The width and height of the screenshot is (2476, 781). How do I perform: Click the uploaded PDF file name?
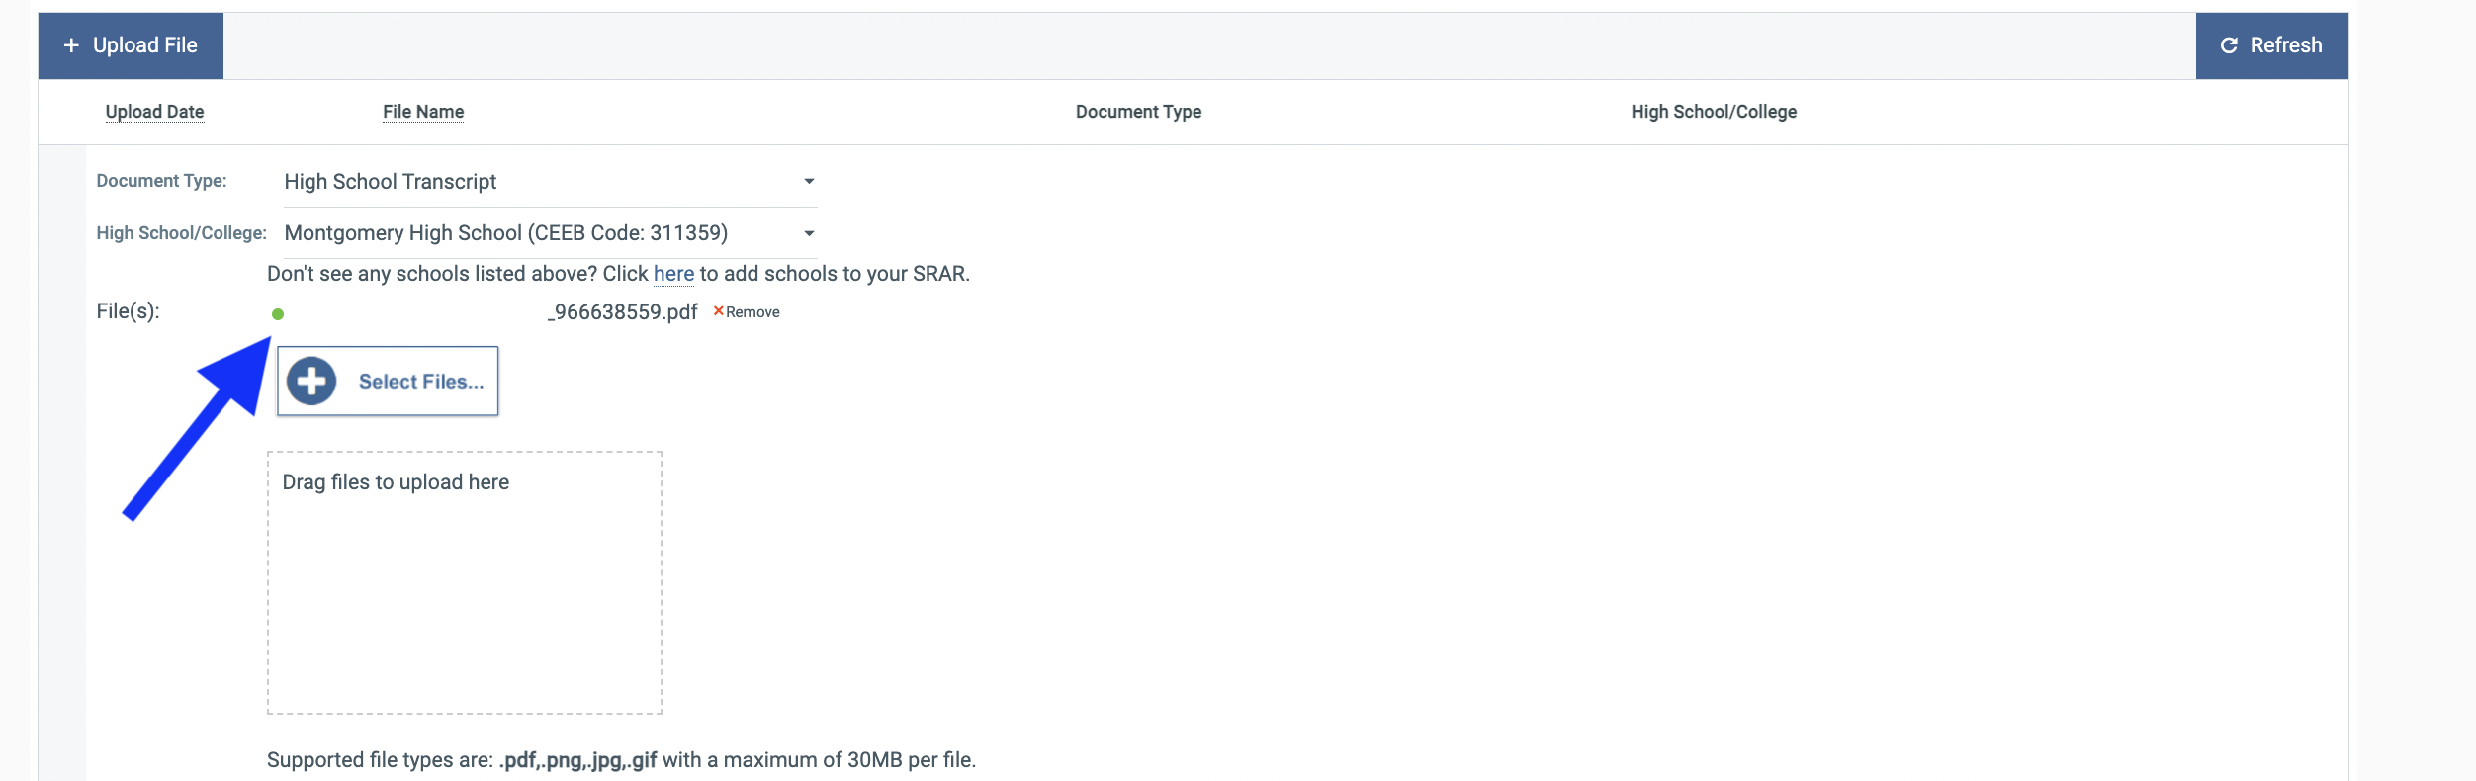(x=625, y=312)
